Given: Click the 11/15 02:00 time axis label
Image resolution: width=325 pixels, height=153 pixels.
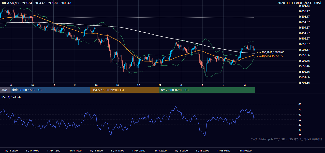Looking at the screenshot, I should [x=202, y=151].
